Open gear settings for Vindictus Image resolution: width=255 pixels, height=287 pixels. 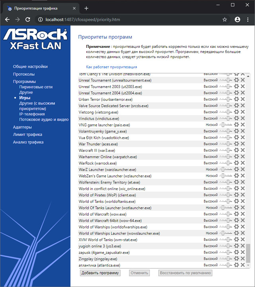pyautogui.click(x=237, y=118)
